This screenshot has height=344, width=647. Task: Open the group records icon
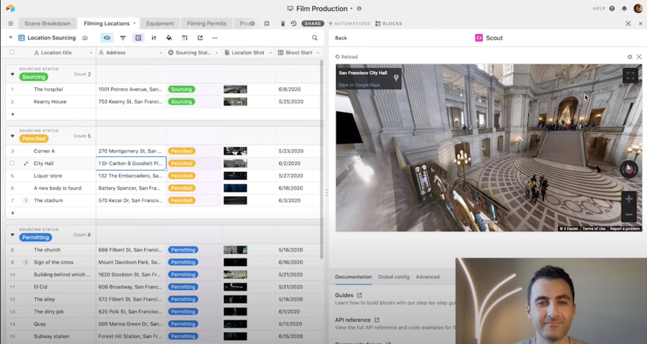(x=138, y=38)
